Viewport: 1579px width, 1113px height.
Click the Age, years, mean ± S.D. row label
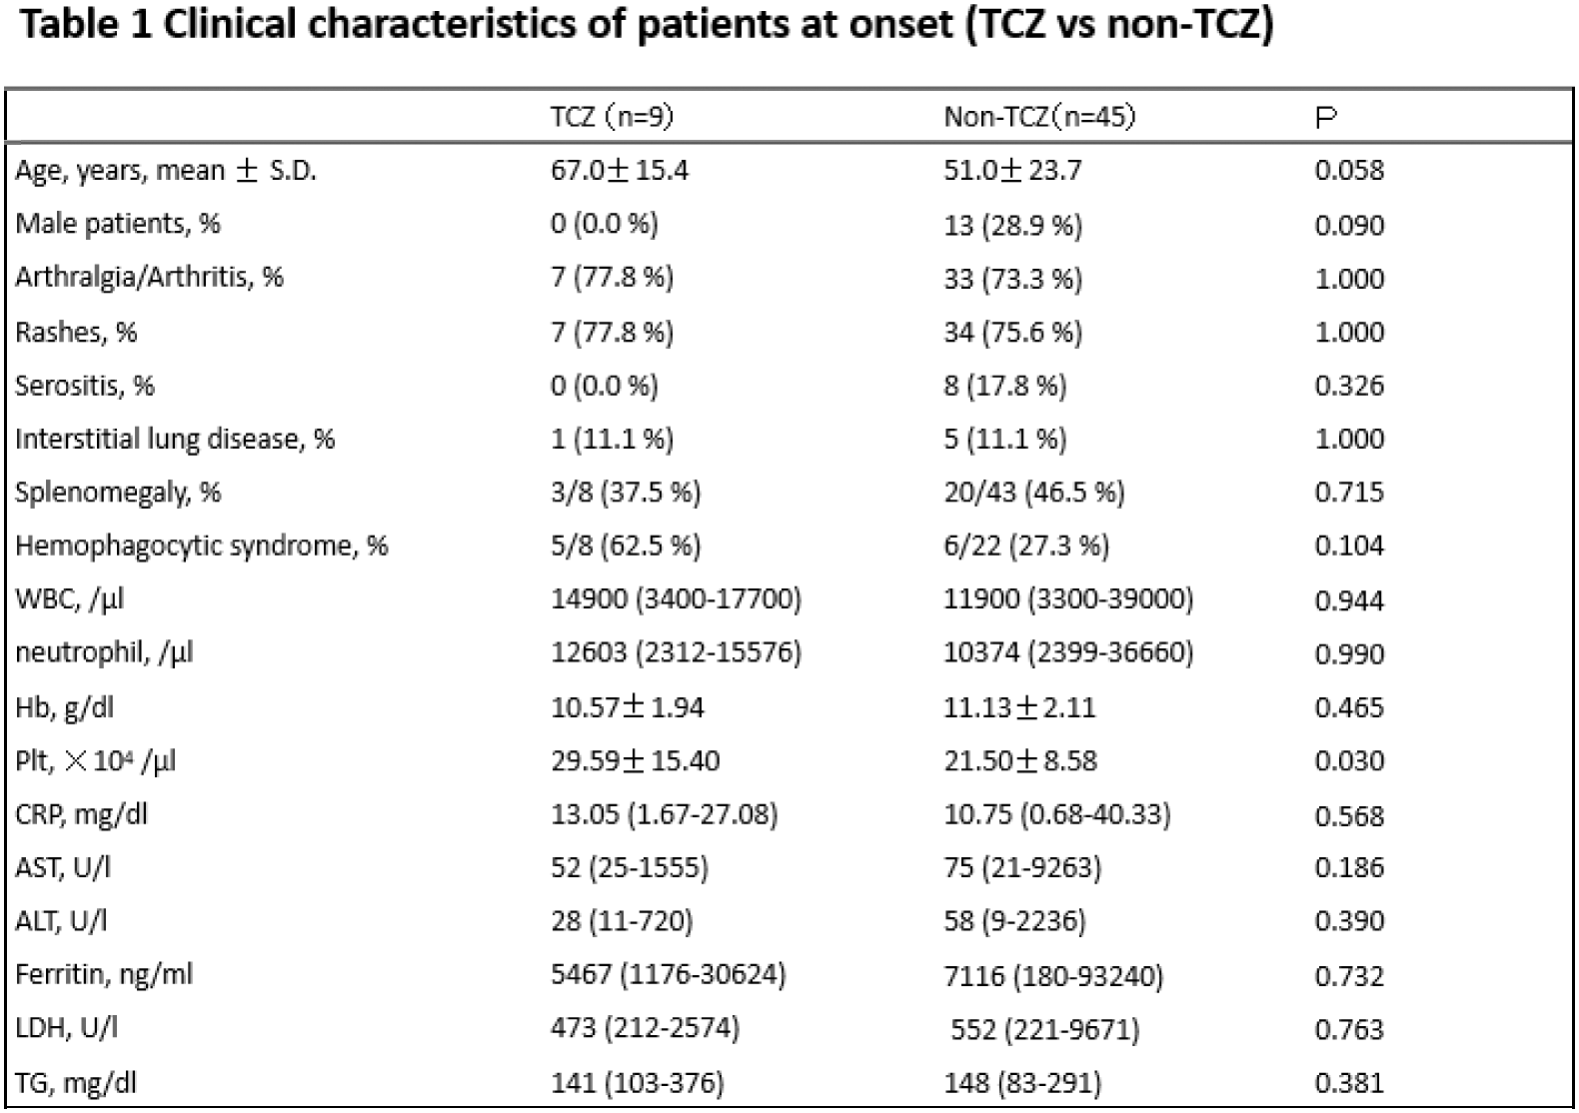coord(166,171)
